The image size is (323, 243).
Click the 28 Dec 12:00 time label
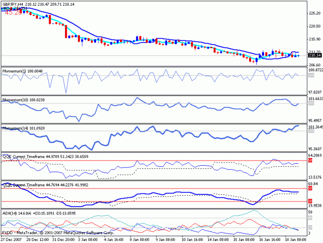click(x=38, y=240)
